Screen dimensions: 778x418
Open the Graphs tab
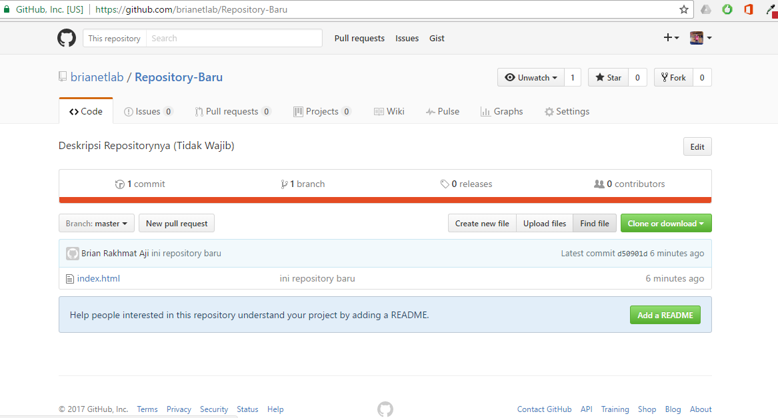tap(501, 111)
